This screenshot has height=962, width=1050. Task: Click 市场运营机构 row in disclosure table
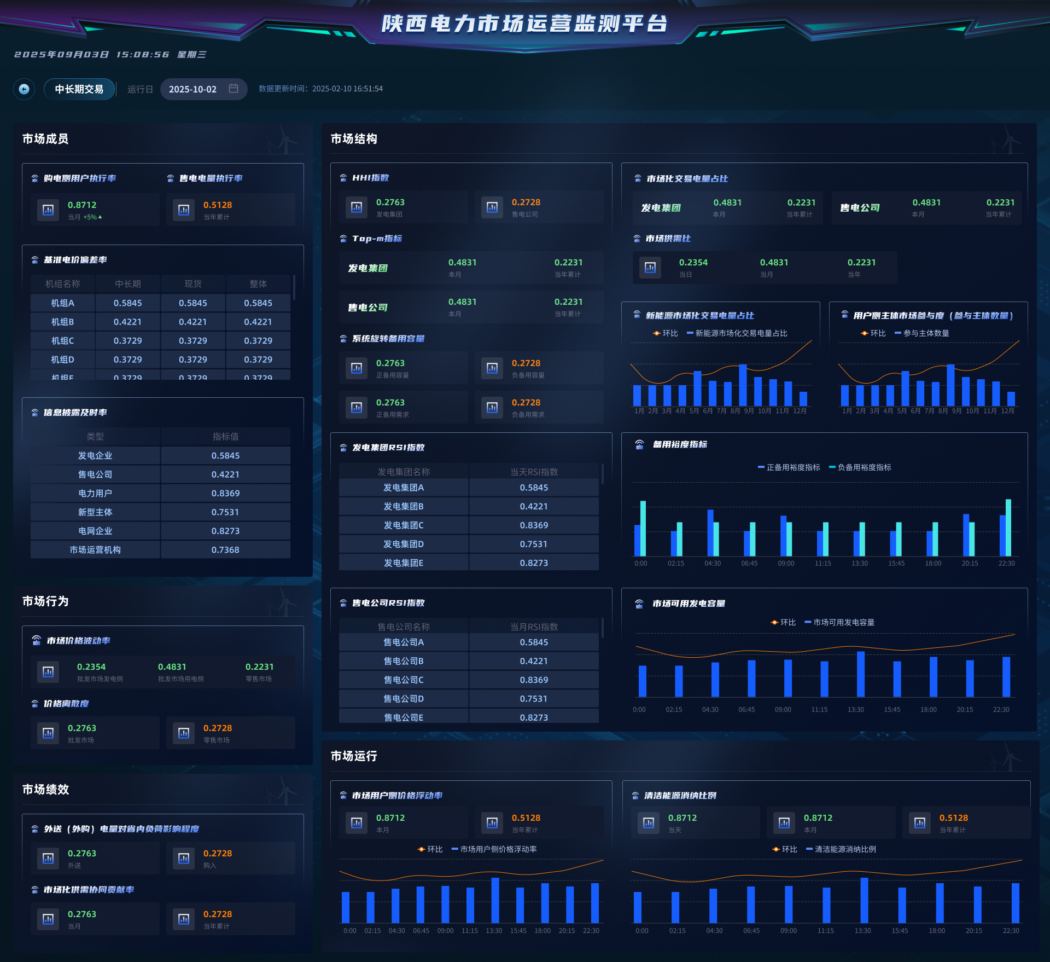(160, 550)
